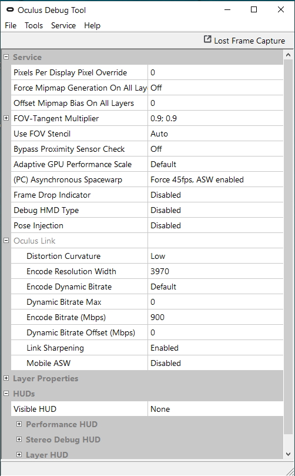295x476 pixels.
Task: Click the Lost Frame Capture button
Action: 244,41
